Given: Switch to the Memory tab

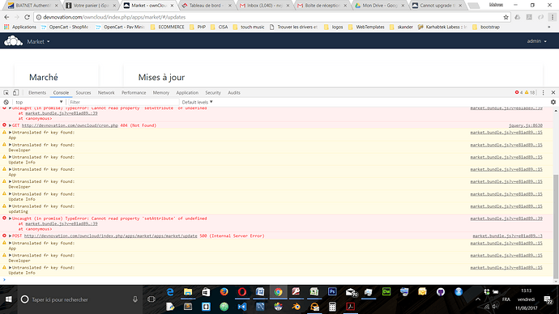Looking at the screenshot, I should [x=160, y=92].
